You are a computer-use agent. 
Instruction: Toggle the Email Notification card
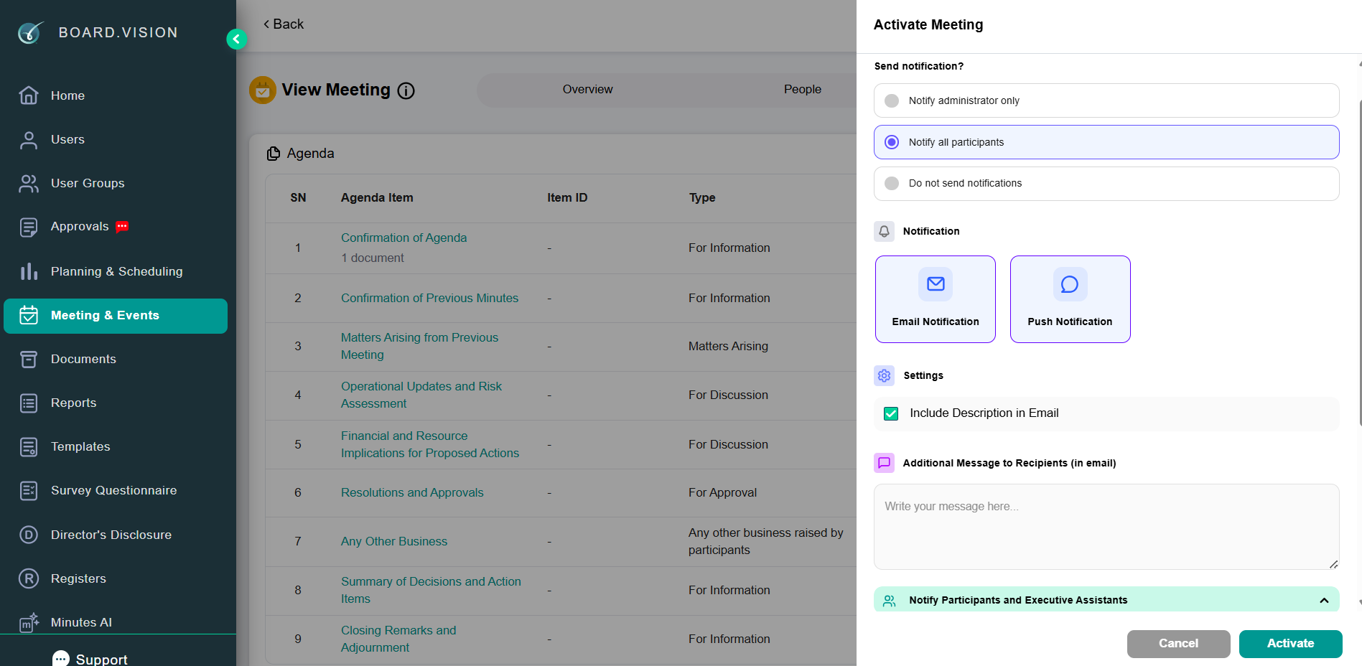tap(936, 299)
